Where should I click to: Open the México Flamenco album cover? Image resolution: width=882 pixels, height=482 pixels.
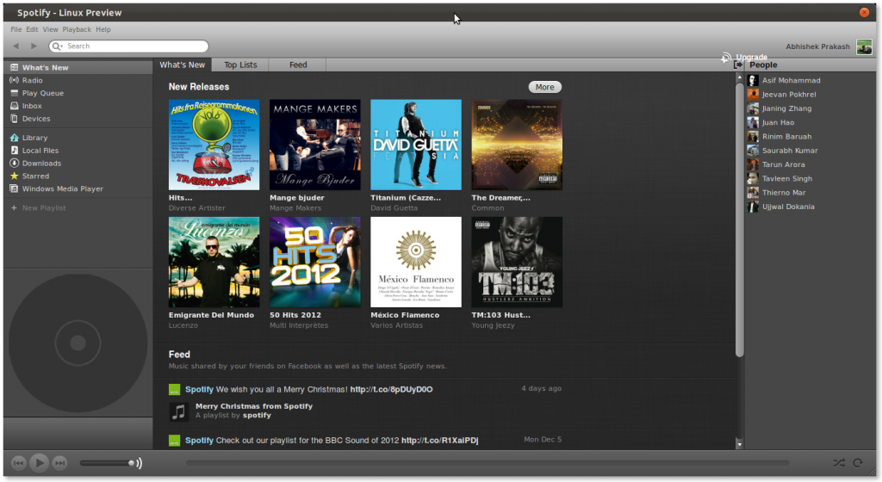pos(416,263)
